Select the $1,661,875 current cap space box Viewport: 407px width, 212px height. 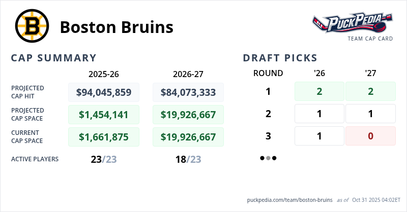tap(104, 137)
